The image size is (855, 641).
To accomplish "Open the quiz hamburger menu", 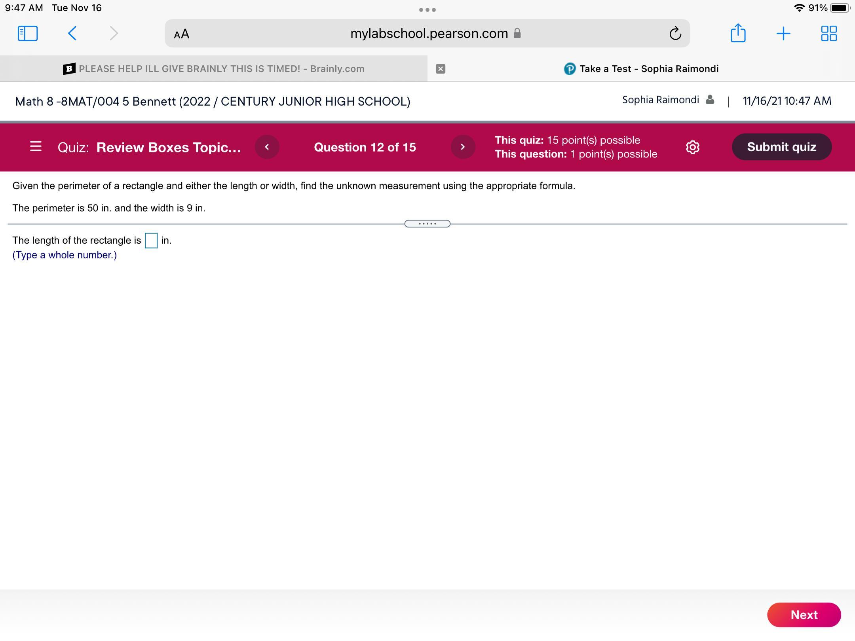I will [36, 147].
